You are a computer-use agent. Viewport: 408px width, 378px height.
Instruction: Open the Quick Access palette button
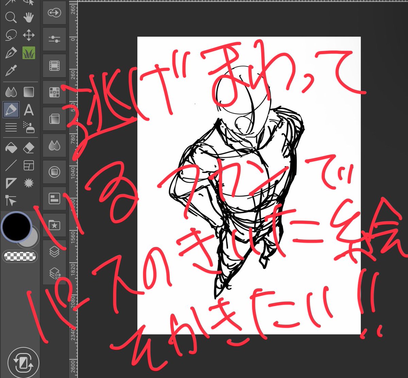(54, 13)
